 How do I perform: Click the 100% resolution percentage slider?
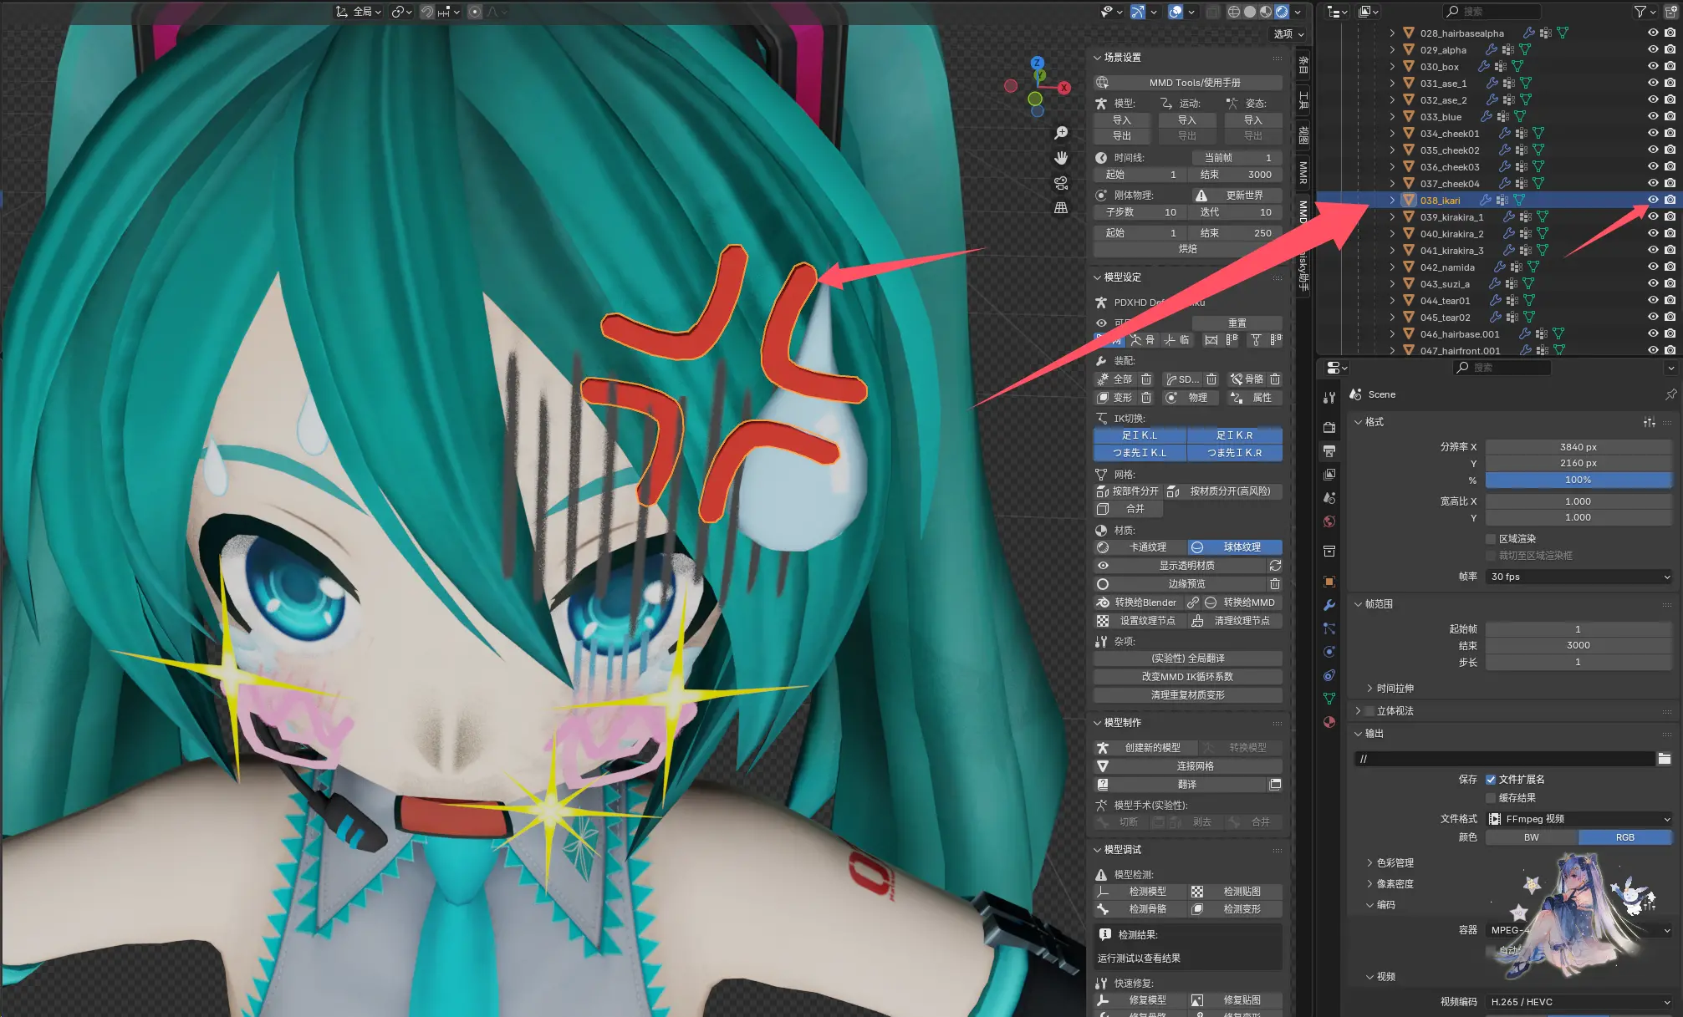point(1578,480)
